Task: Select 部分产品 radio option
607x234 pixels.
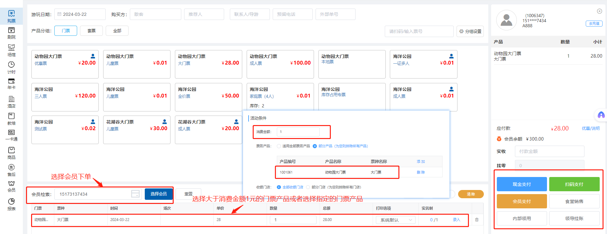Action: (315, 146)
